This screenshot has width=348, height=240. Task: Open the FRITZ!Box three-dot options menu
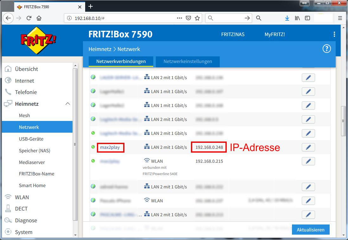[x=334, y=34]
